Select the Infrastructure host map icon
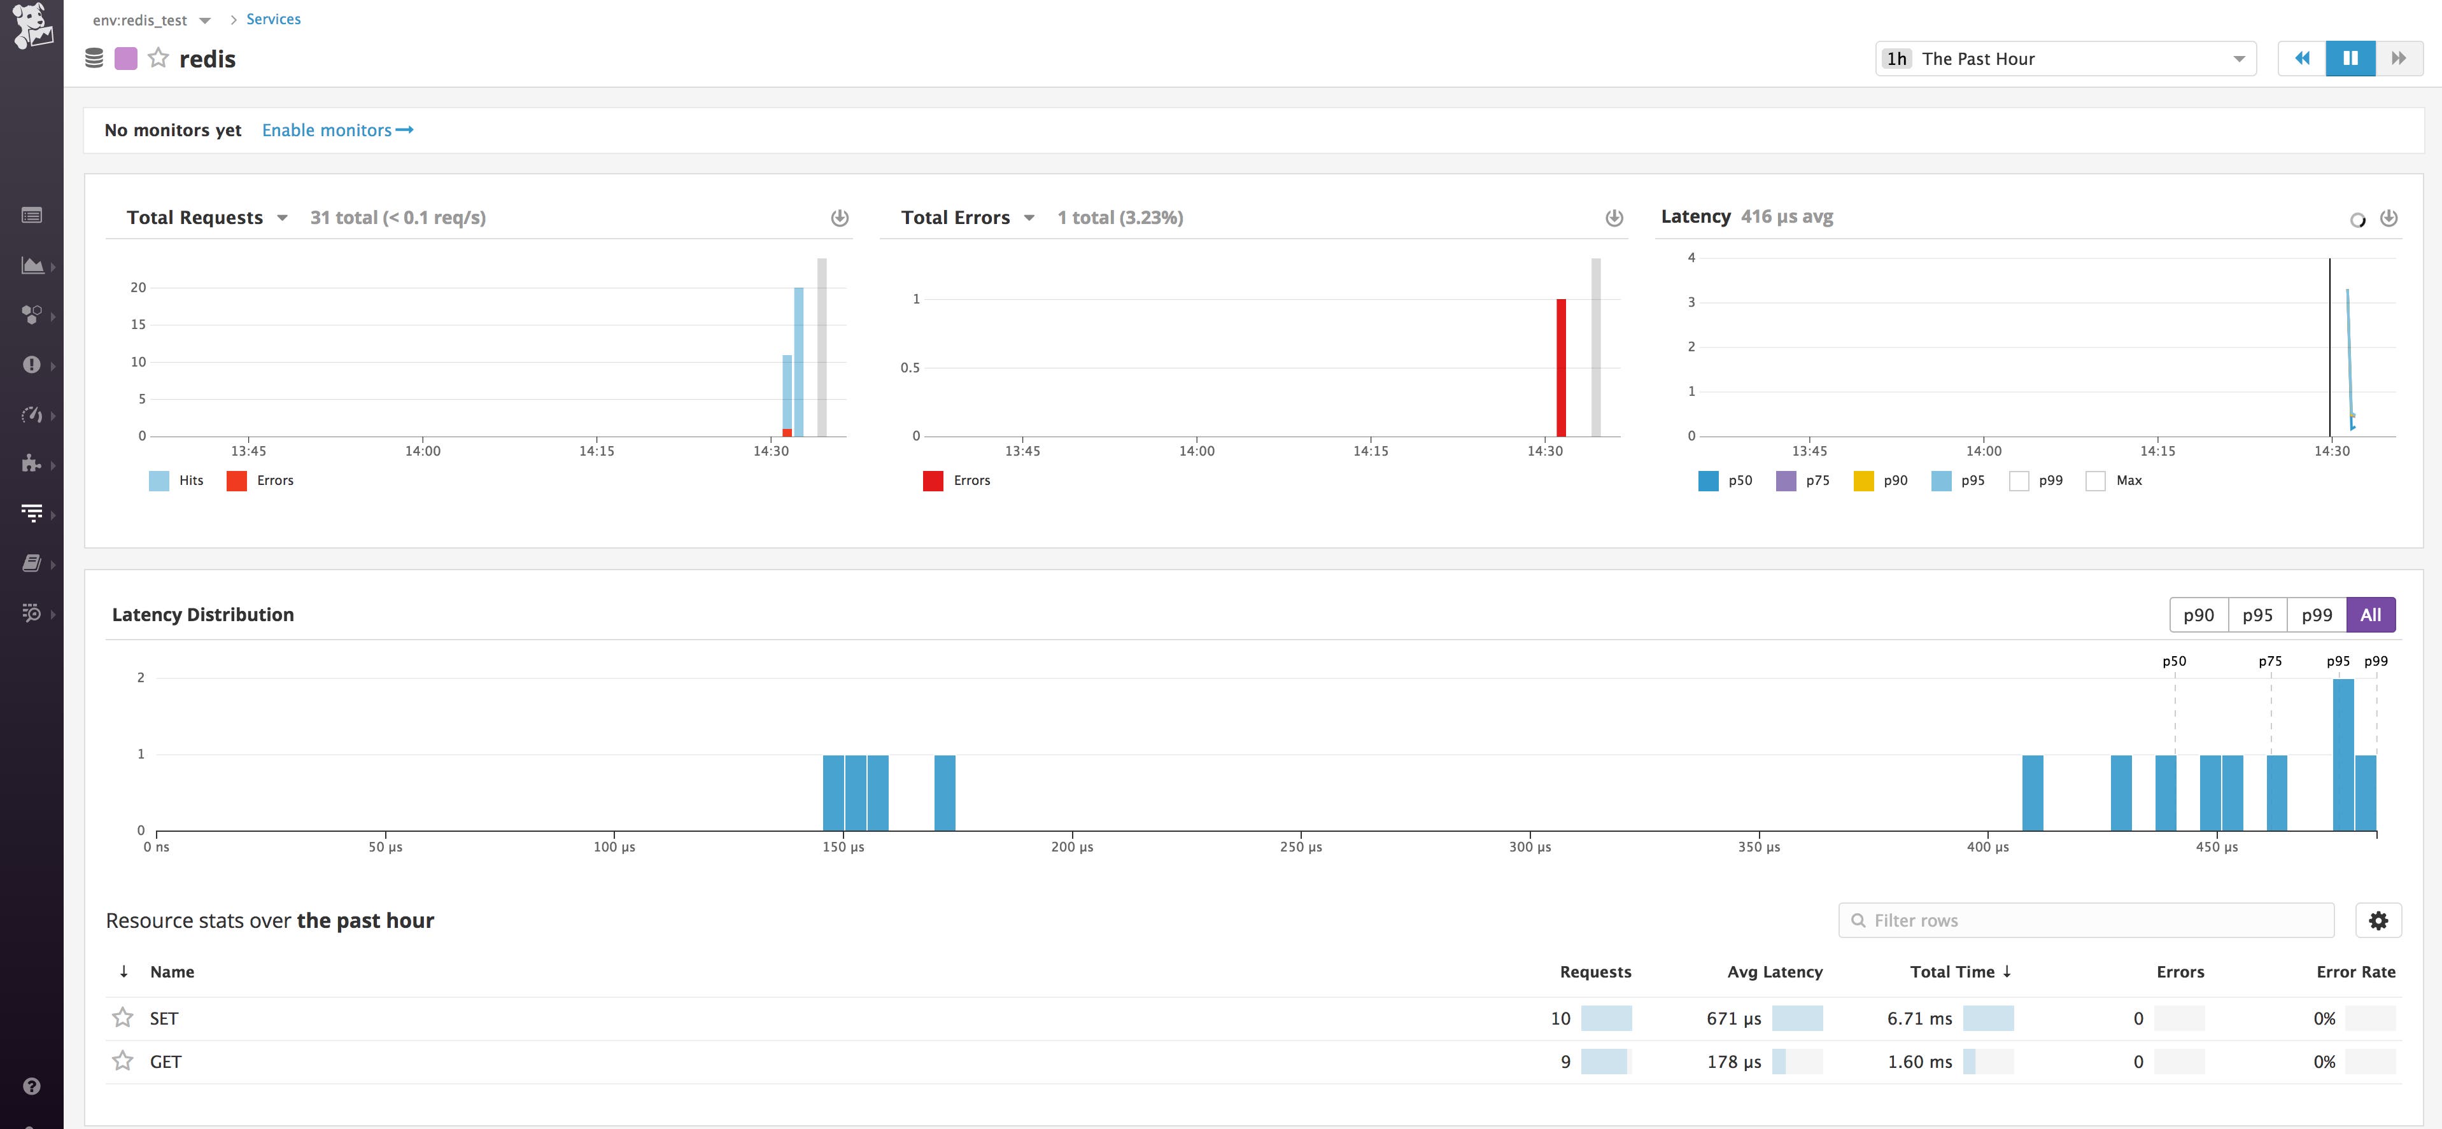 (32, 315)
